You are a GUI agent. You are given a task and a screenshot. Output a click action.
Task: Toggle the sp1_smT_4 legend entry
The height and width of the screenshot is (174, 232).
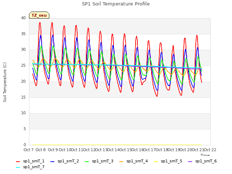133,161
